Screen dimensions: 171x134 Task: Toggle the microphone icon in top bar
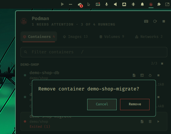(107, 4)
